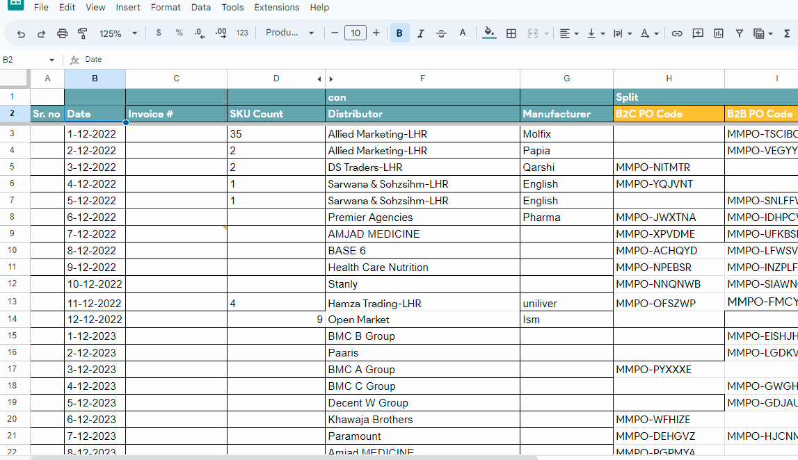Open the View menu
798x460 pixels.
pos(95,7)
